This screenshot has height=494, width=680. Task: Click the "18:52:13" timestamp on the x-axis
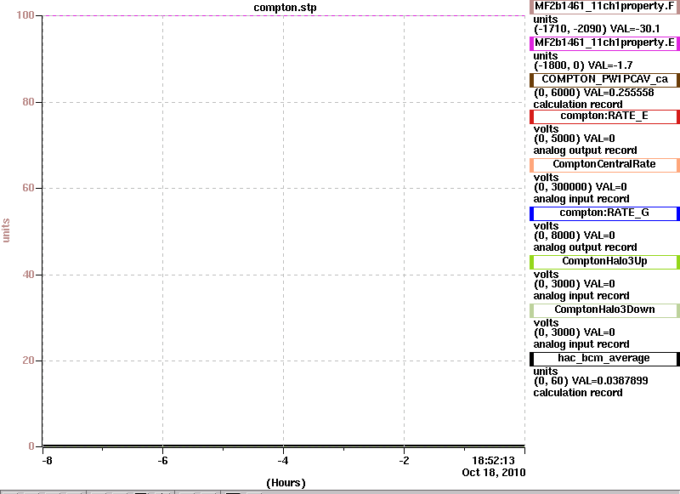tap(493, 461)
